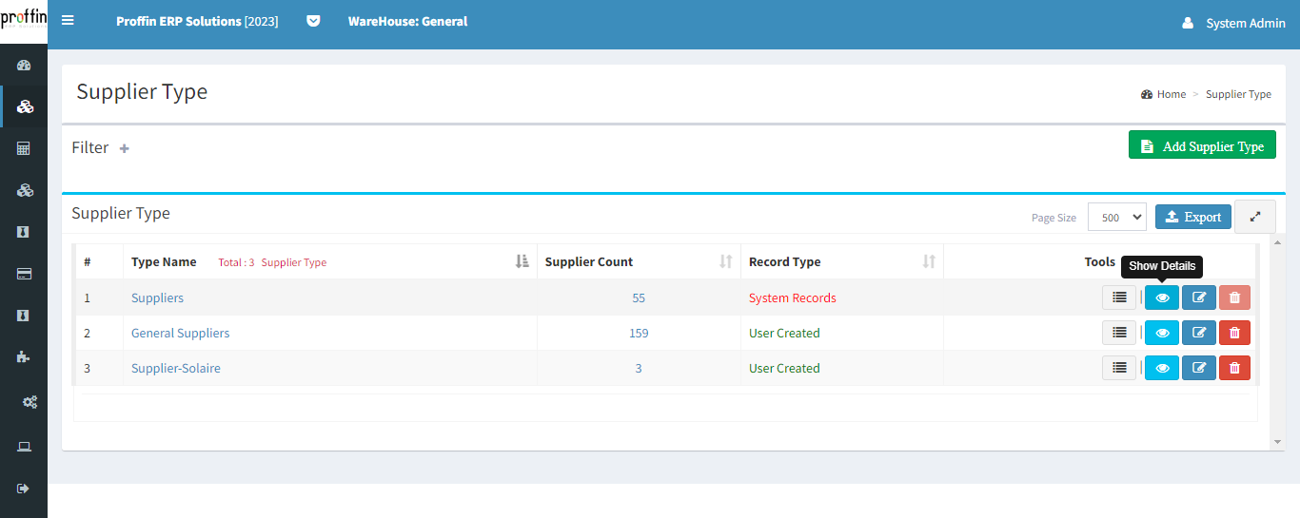Click the calculator icon in the sidebar
Viewport: 1300px width, 518px height.
[x=25, y=149]
